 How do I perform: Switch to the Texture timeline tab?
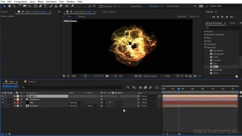coord(32,82)
